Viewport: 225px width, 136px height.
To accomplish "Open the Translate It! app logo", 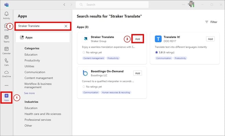I will click(x=158, y=39).
